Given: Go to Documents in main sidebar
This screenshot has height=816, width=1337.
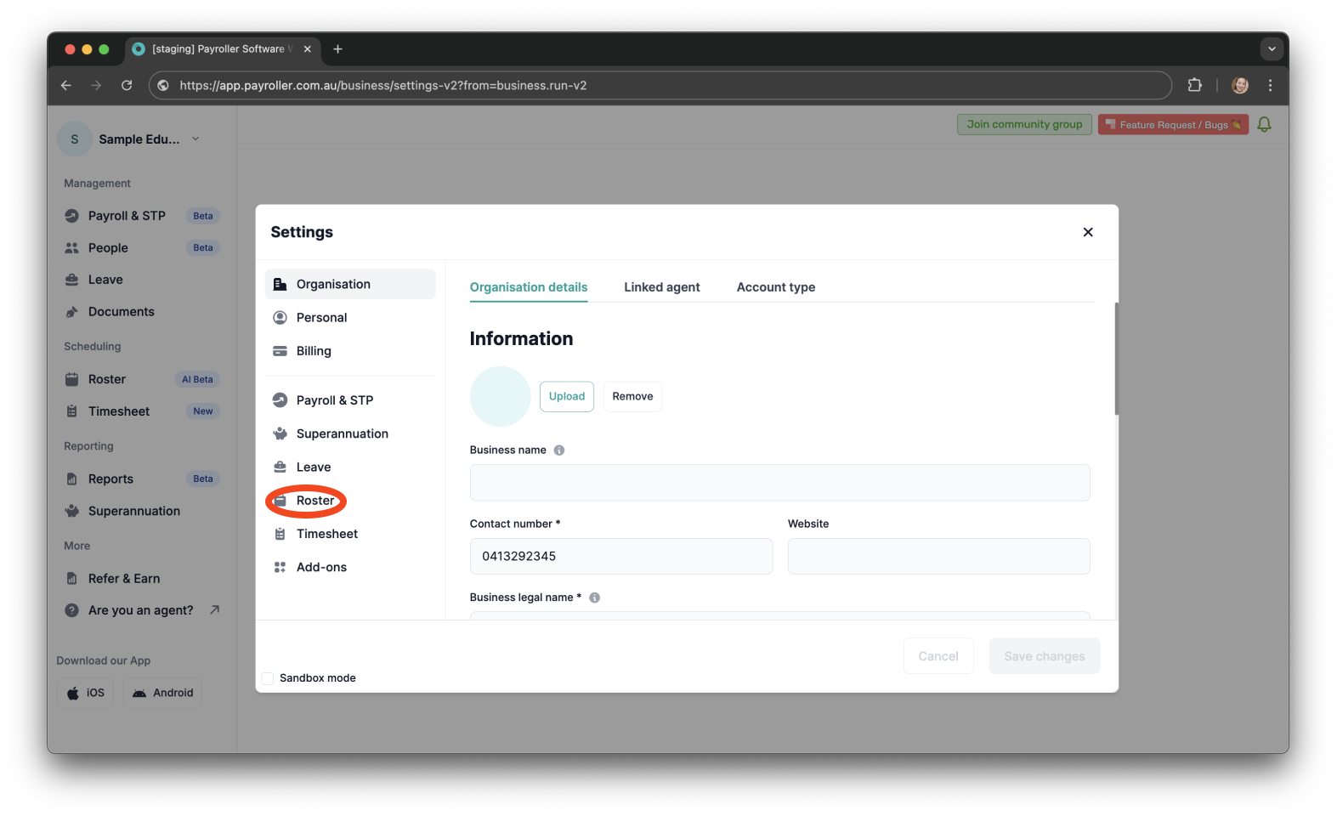Looking at the screenshot, I should click(x=142, y=312).
